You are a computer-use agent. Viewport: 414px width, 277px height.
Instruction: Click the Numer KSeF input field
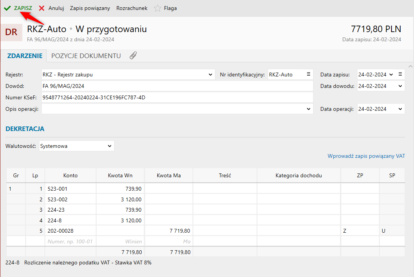click(x=177, y=97)
